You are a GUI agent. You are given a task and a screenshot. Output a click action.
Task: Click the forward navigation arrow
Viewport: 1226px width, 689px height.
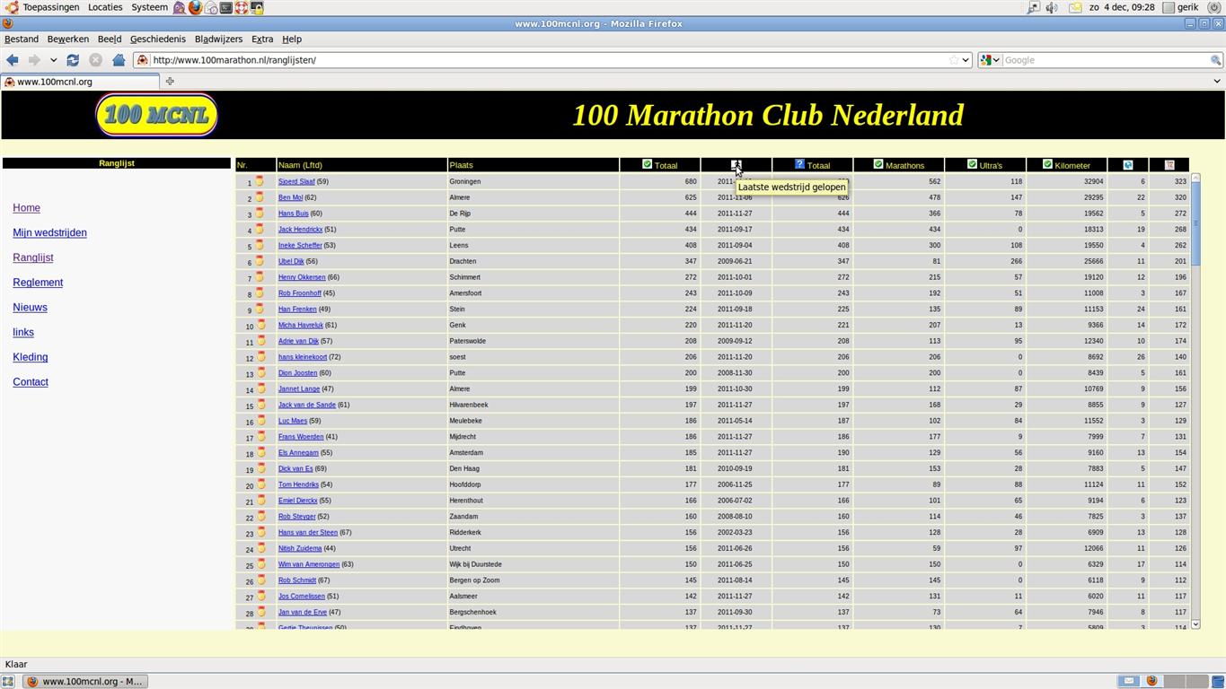[34, 60]
